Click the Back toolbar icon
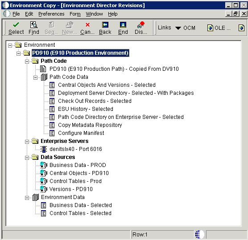Image resolution: width=248 pixels, height=240 pixels. click(x=105, y=25)
